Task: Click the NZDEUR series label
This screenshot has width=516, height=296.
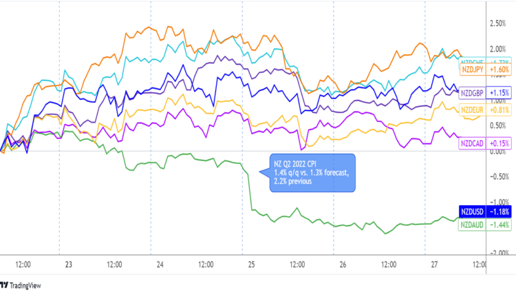Action: [472, 109]
